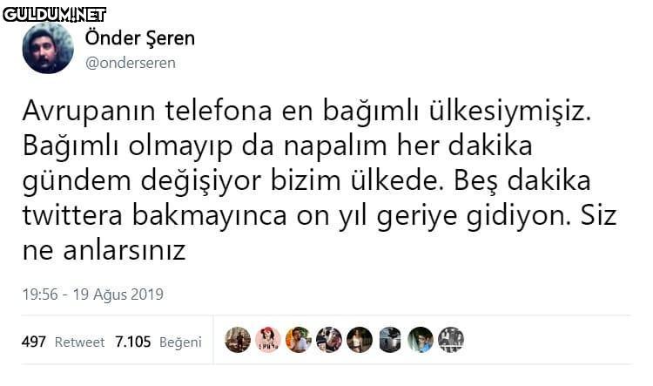Click the seventh liker avatar in the row

coord(421,340)
